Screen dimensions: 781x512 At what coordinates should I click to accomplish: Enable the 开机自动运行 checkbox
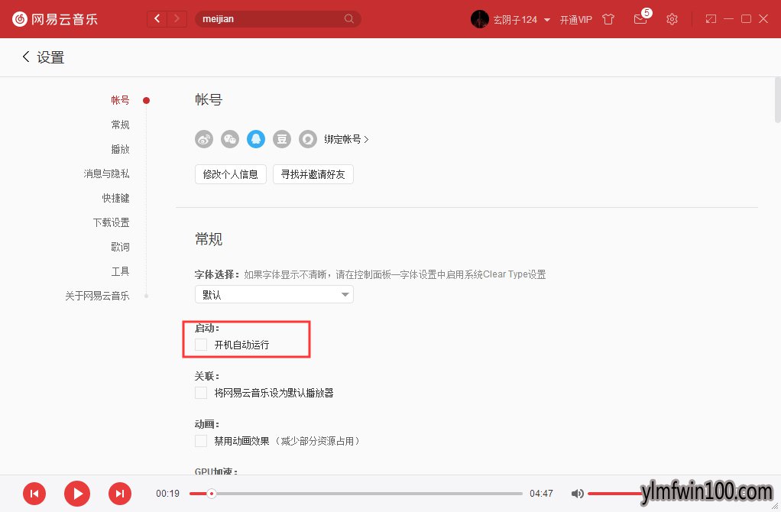[x=201, y=345]
